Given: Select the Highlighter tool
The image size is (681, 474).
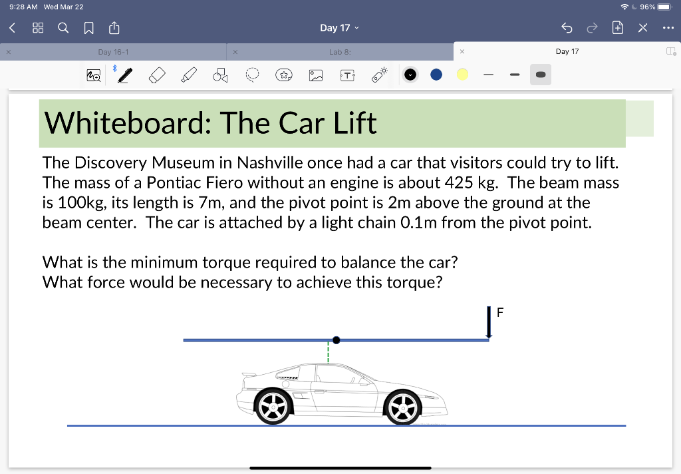Looking at the screenshot, I should point(188,75).
